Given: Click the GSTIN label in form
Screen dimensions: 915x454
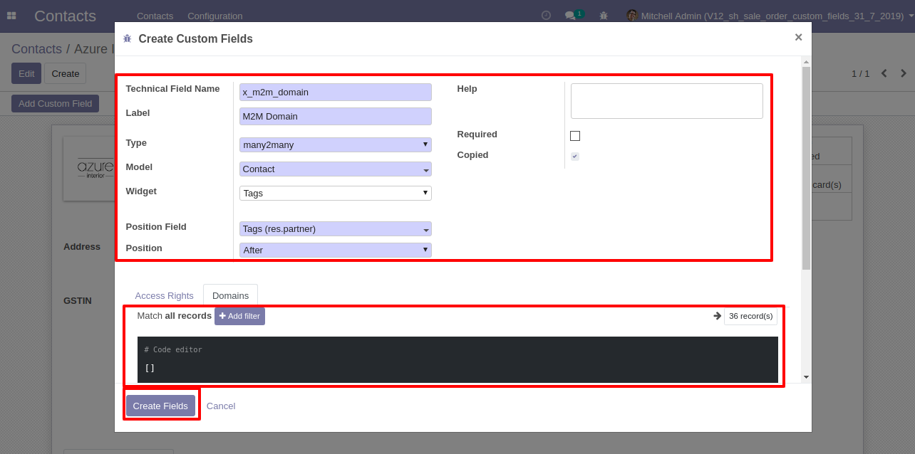Looking at the screenshot, I should [x=78, y=300].
